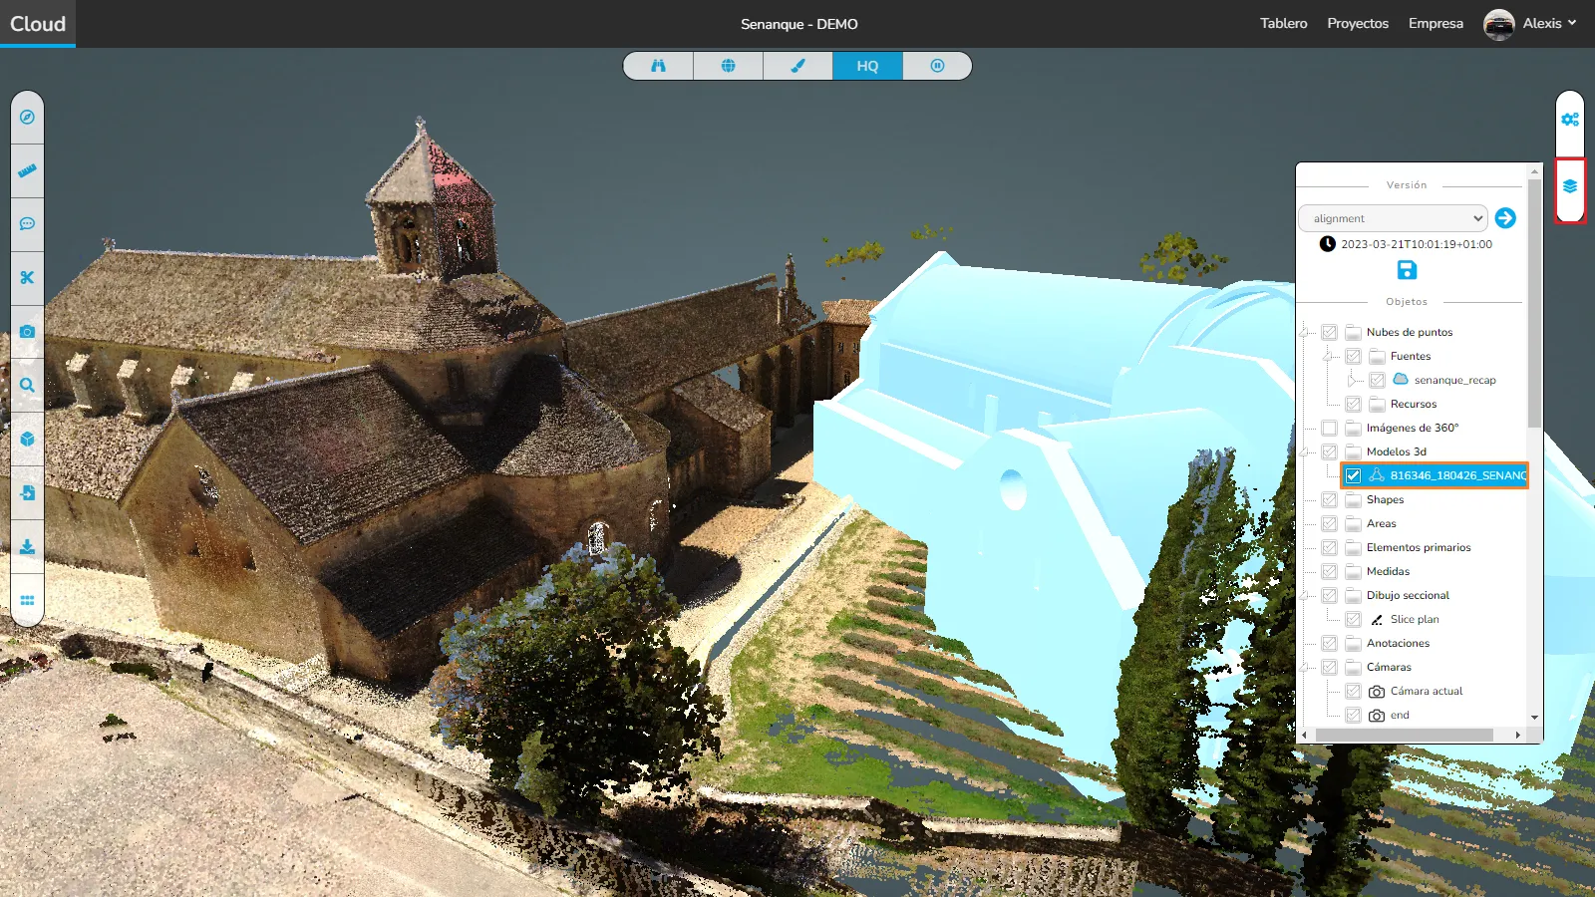Click the objects panel vertical scrollbar
Image resolution: width=1595 pixels, height=897 pixels.
click(x=1534, y=304)
